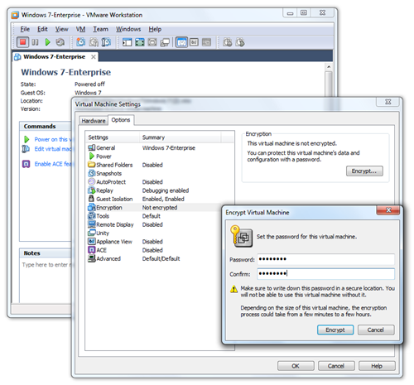414x385 pixels.
Task: Click the green Power On toolbar icon
Action: pos(48,42)
